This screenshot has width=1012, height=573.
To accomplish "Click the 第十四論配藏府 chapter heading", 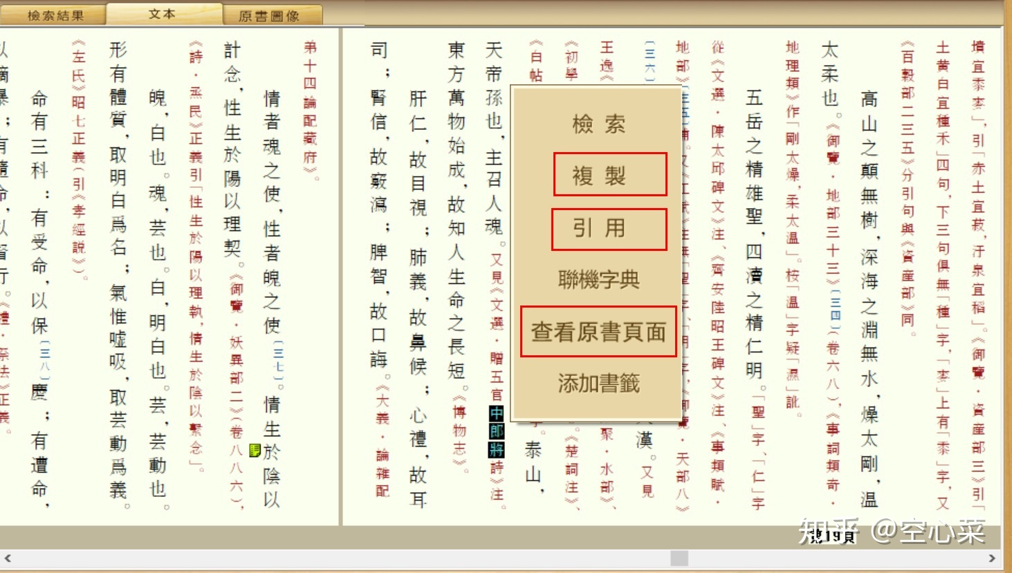I will click(310, 109).
